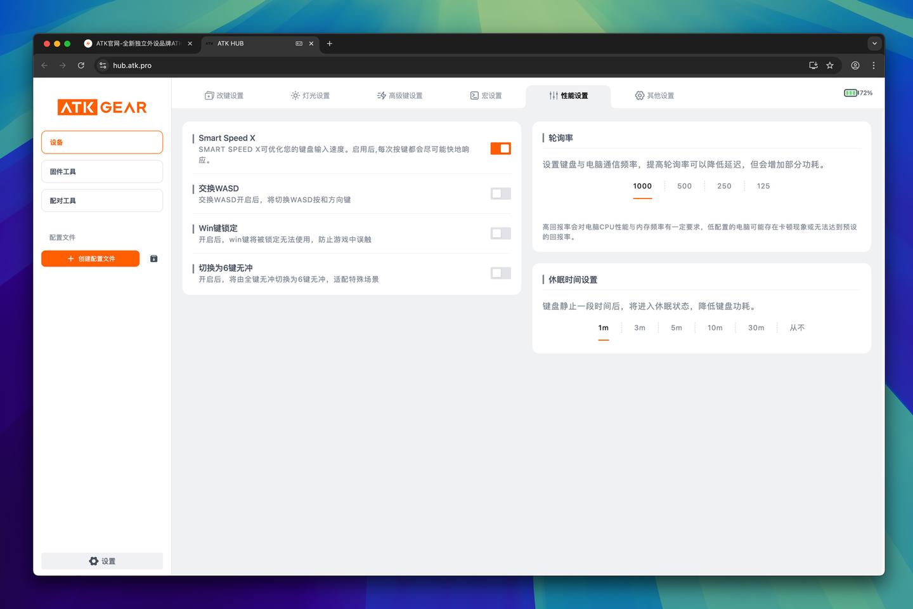This screenshot has height=609, width=913.
Task: Open the 固件工具 section
Action: [101, 171]
